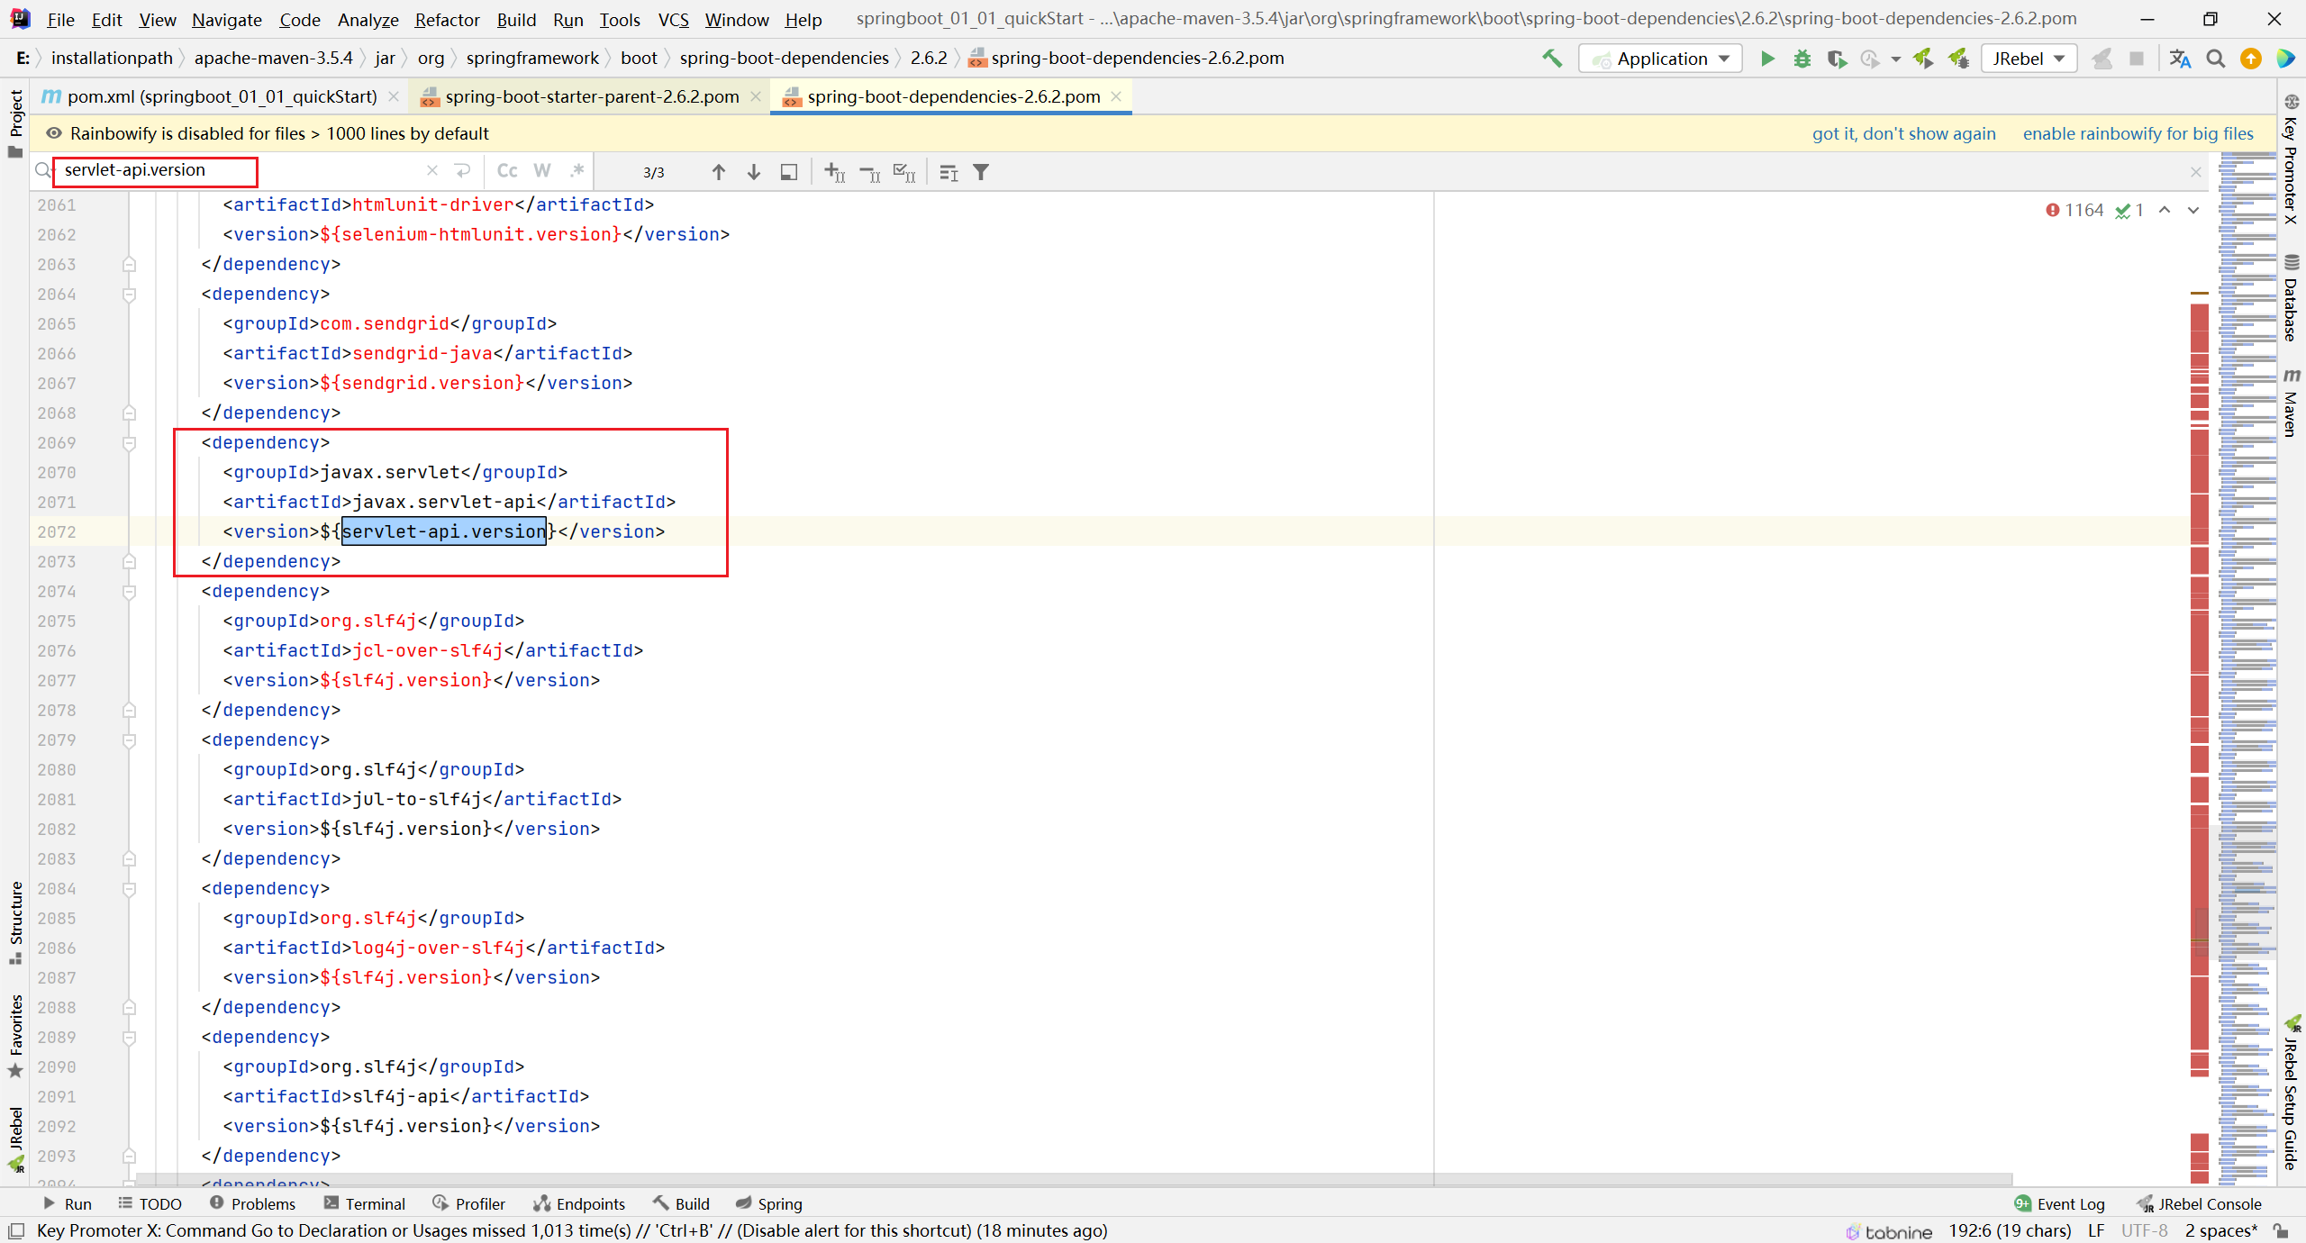Click 'enable rainbowify for big files' link
The image size is (2306, 1243).
2138,133
